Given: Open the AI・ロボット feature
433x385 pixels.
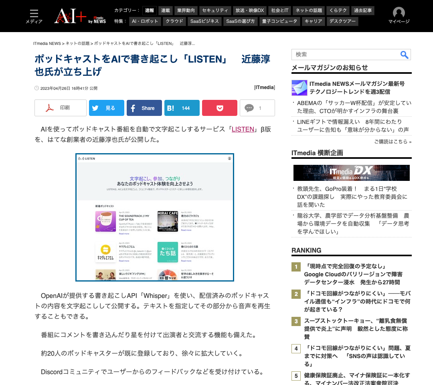Looking at the screenshot, I should point(145,21).
